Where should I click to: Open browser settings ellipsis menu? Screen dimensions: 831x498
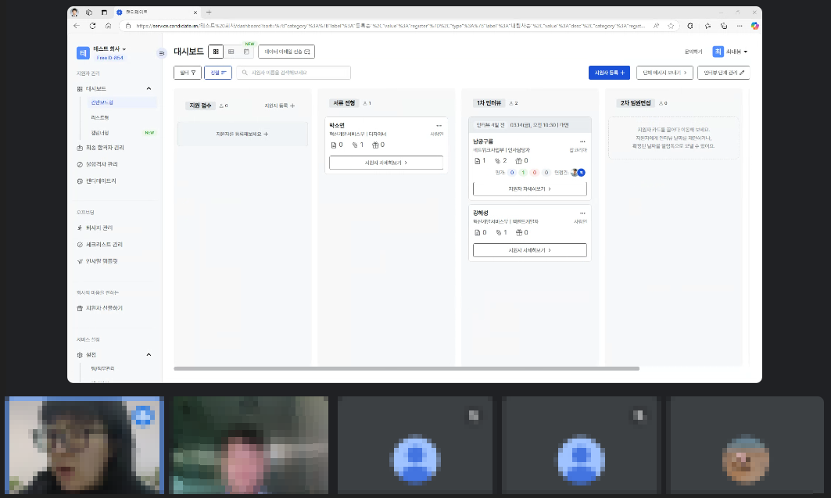(x=740, y=26)
